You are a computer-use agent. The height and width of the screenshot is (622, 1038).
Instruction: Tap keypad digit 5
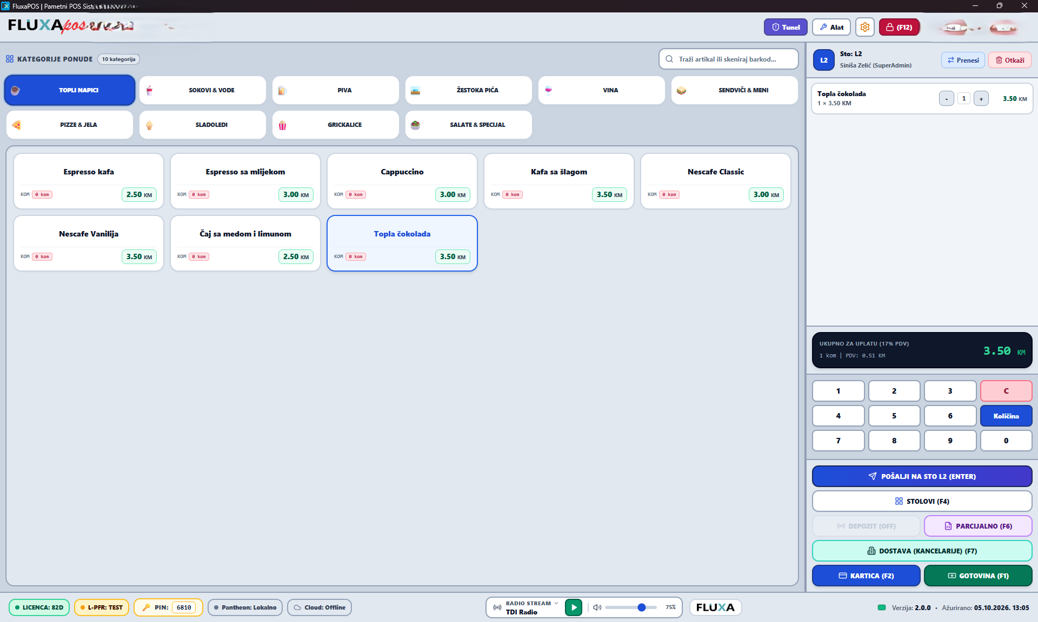[894, 416]
